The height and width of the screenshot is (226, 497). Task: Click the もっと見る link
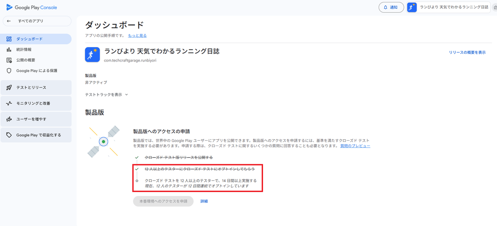tap(137, 36)
